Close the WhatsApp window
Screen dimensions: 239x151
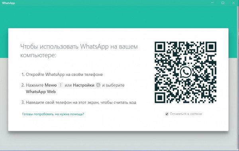[233, 3]
